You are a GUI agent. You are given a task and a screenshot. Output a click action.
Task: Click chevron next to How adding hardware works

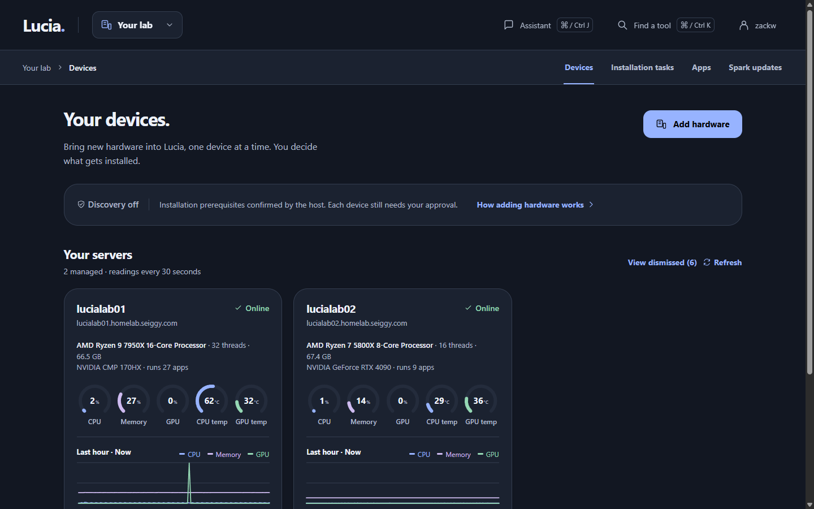591,205
